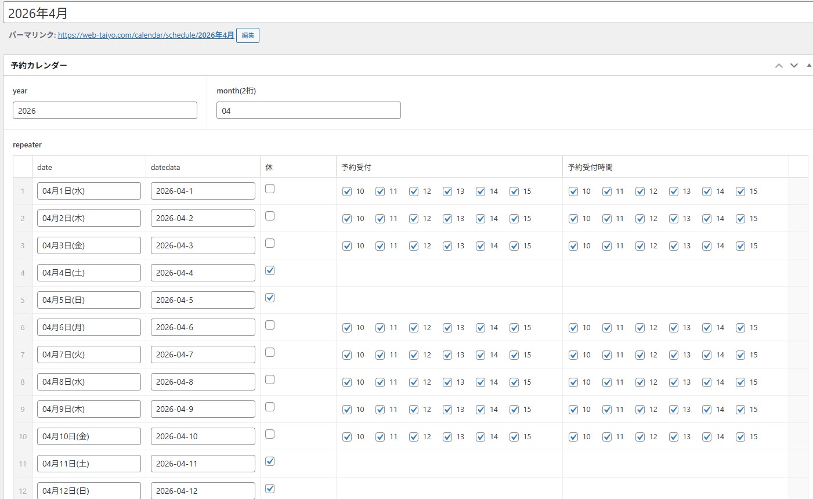Check the 休 checkbox for 04月1日(水)
Image resolution: width=813 pixels, height=499 pixels.
tap(270, 189)
